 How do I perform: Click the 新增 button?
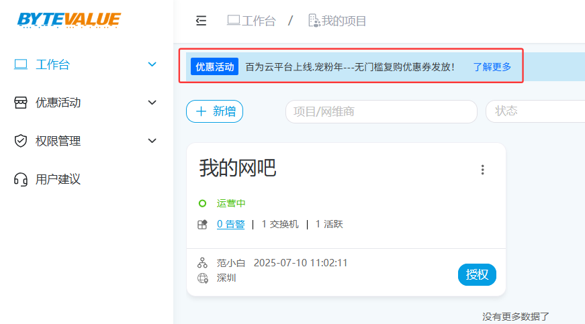coord(214,111)
